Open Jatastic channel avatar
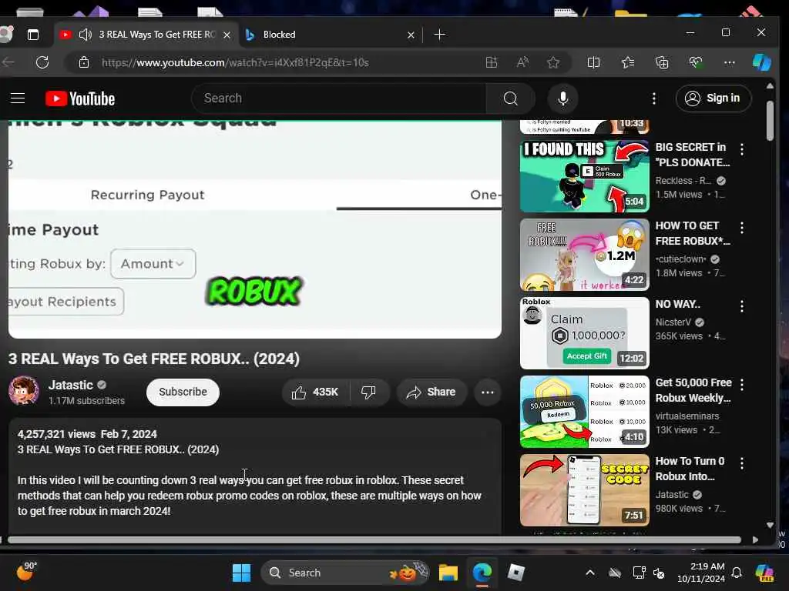The width and height of the screenshot is (789, 591). point(24,390)
